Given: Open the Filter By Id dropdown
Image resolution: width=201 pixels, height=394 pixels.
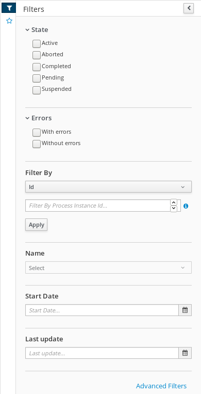Looking at the screenshot, I should pyautogui.click(x=108, y=187).
